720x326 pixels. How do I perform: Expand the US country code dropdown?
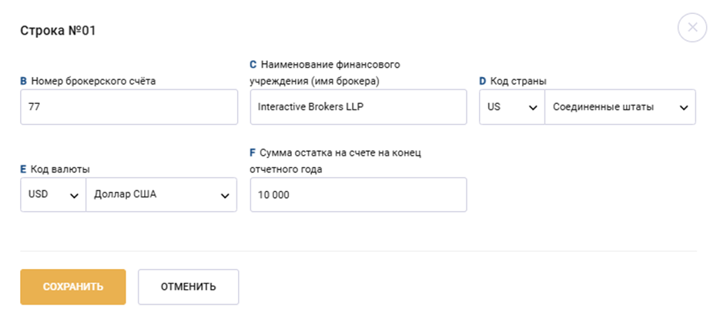click(511, 107)
